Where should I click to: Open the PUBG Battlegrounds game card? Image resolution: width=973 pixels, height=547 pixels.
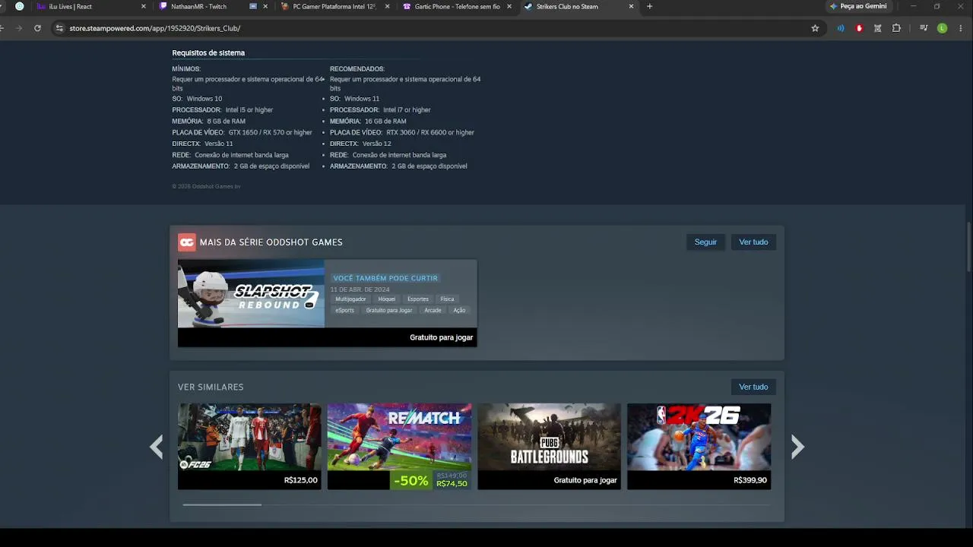point(549,446)
